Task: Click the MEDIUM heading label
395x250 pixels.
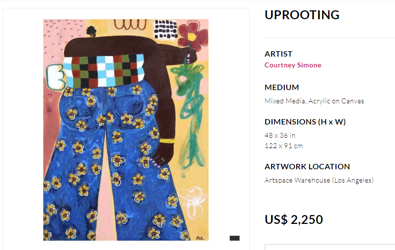Action: [x=282, y=88]
